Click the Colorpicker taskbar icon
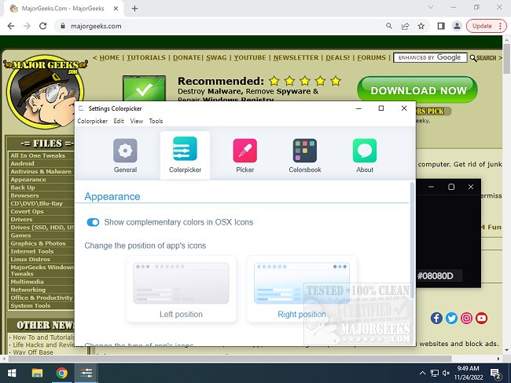Screen dimensions: 511x383 (86, 373)
